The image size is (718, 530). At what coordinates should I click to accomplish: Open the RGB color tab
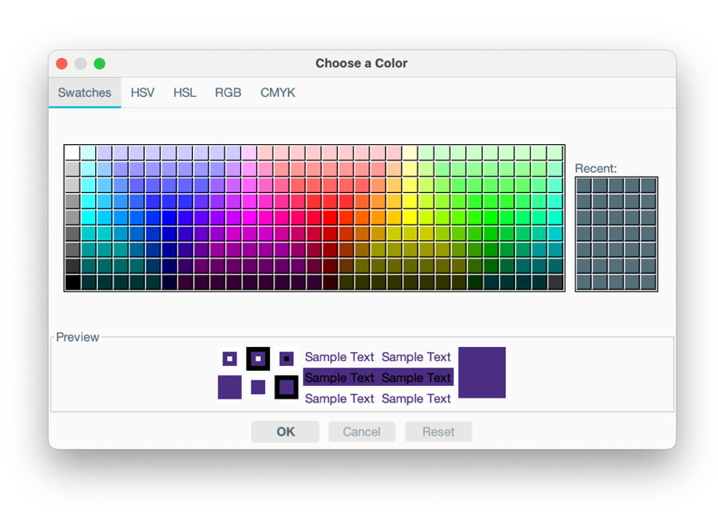pos(228,93)
